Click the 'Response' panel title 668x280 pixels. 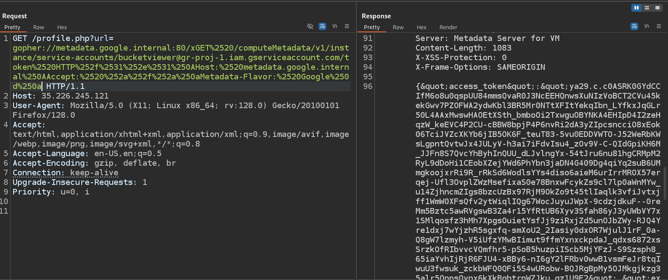point(376,16)
